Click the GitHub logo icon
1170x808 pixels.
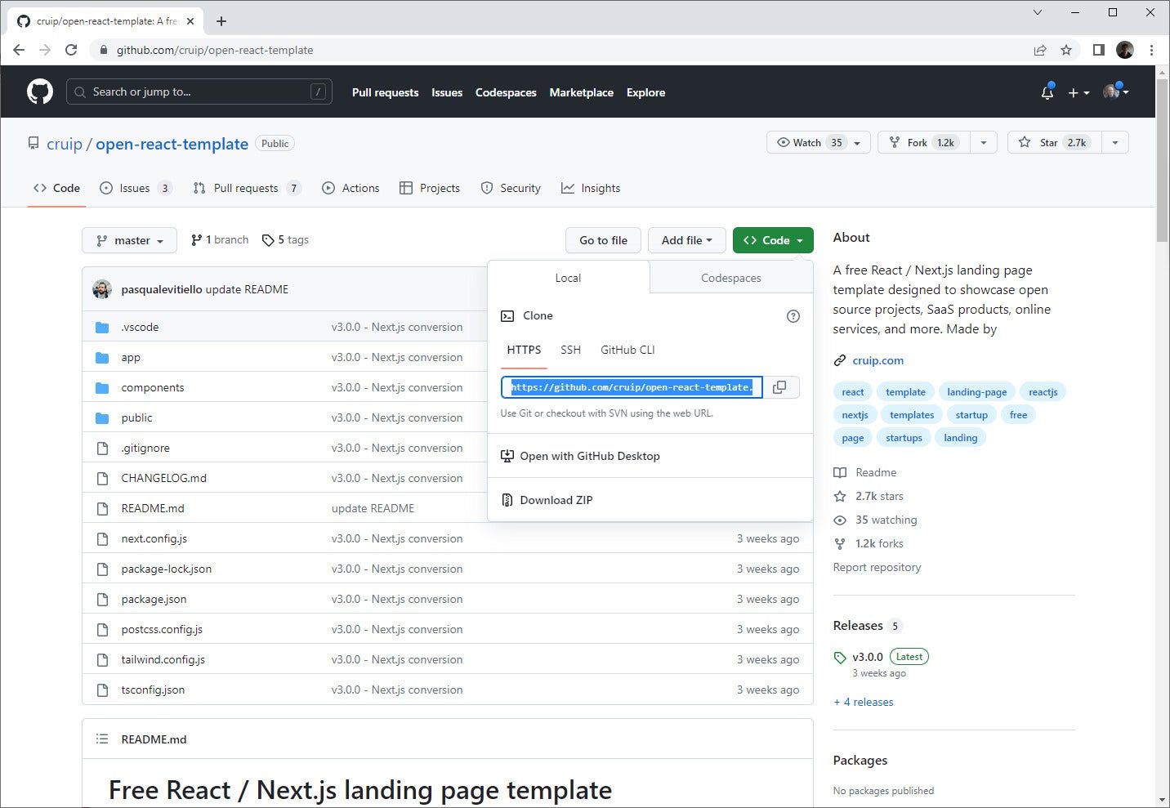[x=40, y=92]
